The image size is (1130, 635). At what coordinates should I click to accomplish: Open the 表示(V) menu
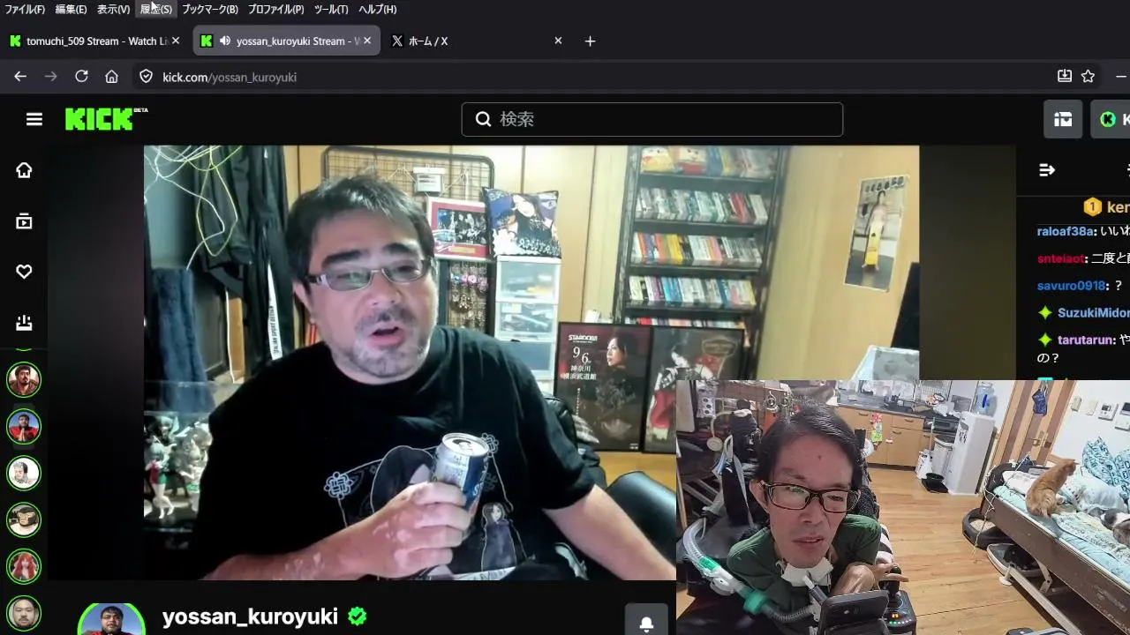pyautogui.click(x=113, y=10)
